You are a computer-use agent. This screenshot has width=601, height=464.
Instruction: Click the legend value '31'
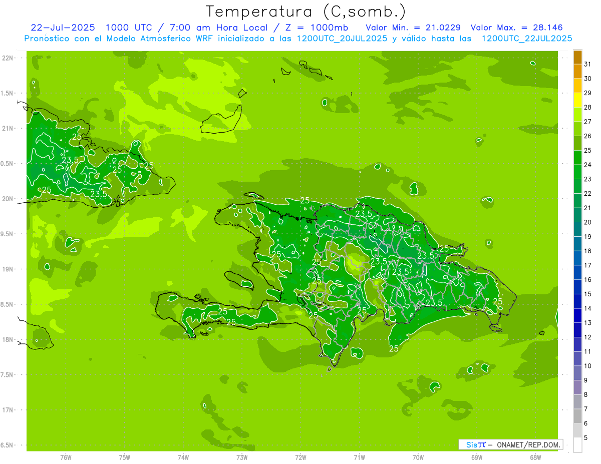587,64
